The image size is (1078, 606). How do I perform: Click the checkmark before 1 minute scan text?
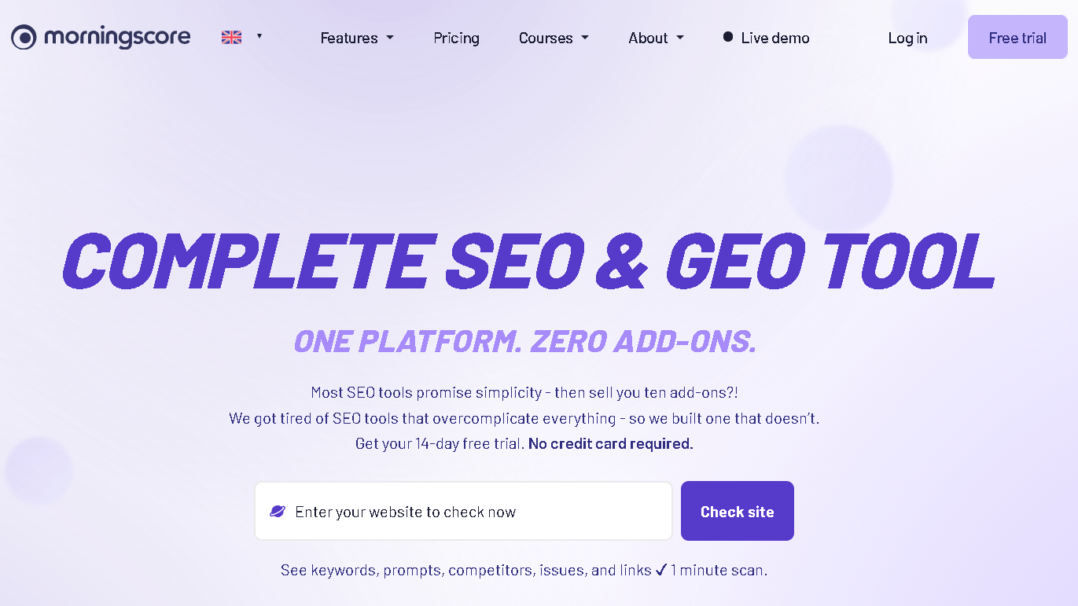click(x=661, y=570)
